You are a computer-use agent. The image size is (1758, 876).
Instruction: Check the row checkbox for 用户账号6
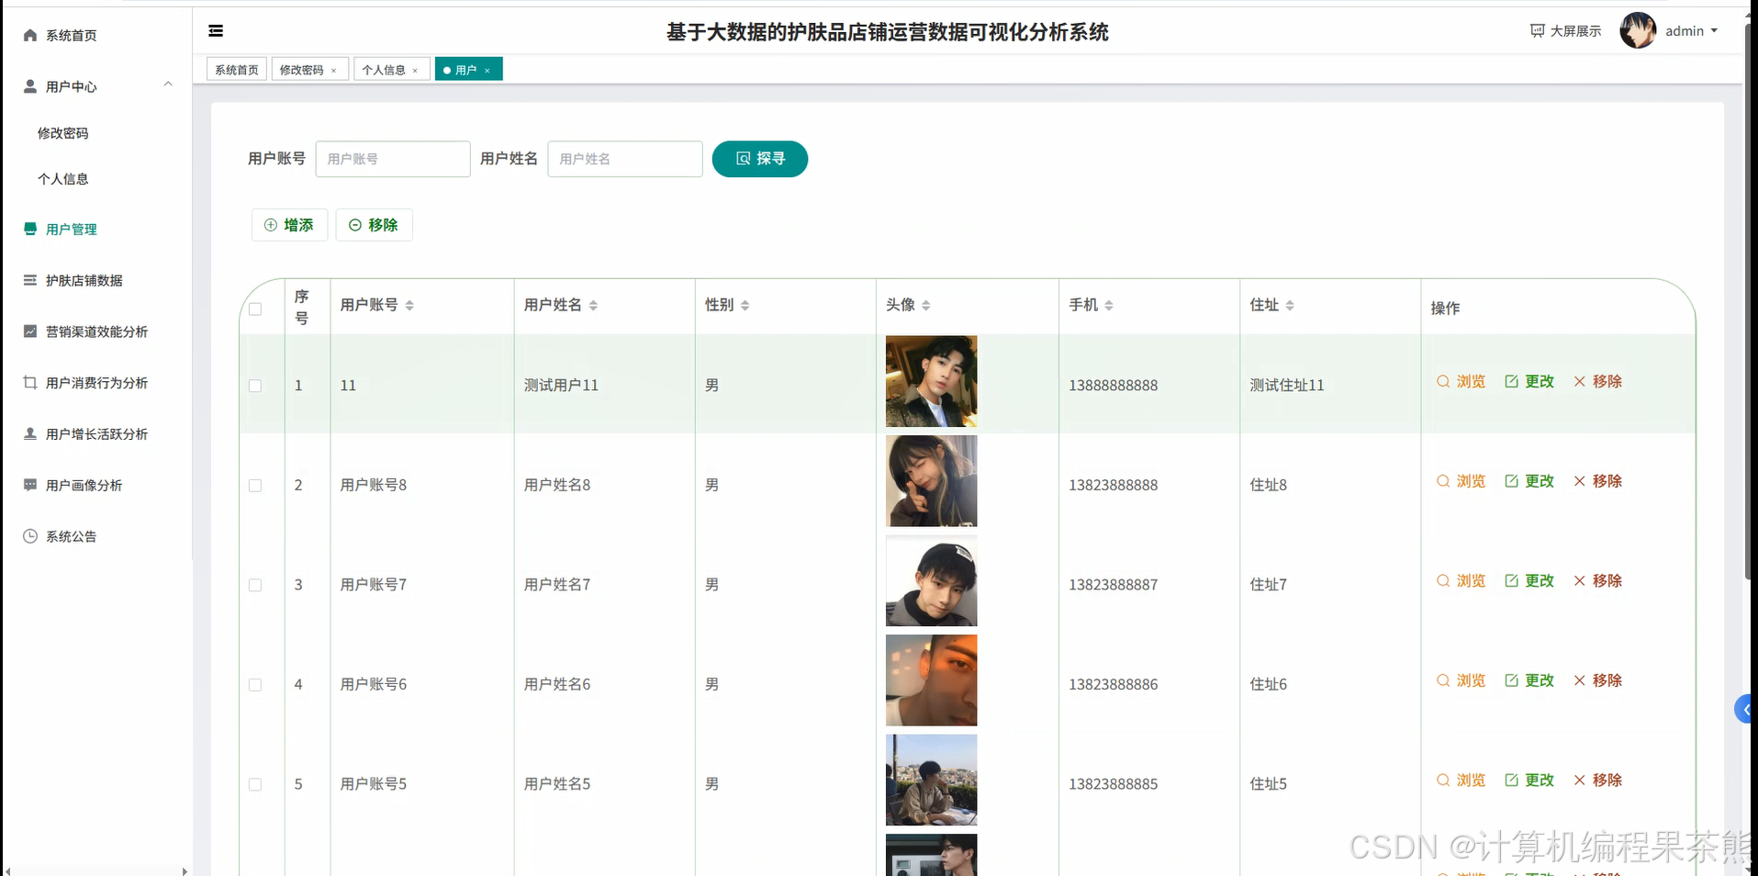click(255, 685)
